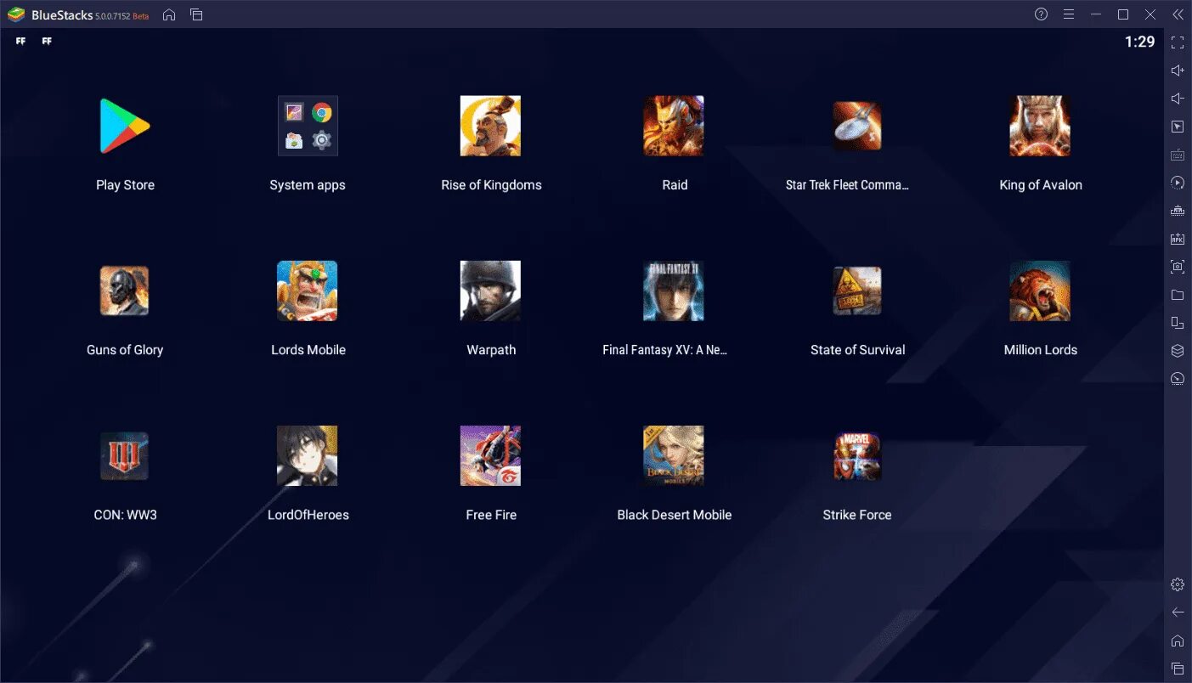Toggle Eco mode speedometer icon

(x=1178, y=379)
